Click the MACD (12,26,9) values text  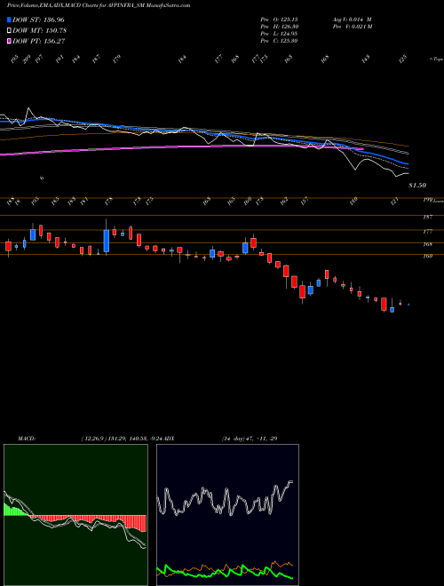pyautogui.click(x=123, y=438)
